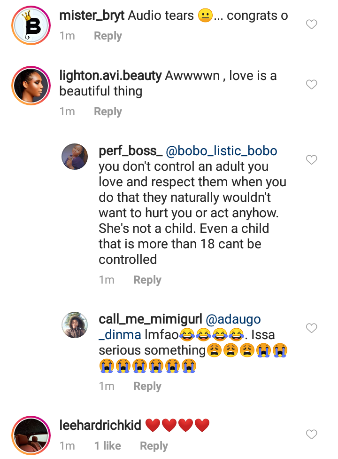The height and width of the screenshot is (459, 338).
Task: Reply to perf_boss_'s comment
Action: pos(147,280)
